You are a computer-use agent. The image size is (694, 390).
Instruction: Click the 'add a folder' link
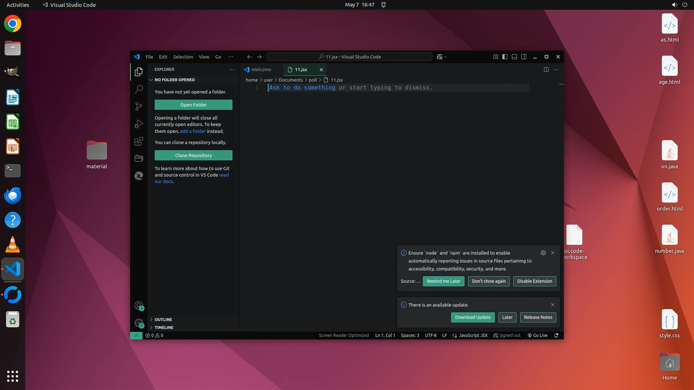[193, 131]
